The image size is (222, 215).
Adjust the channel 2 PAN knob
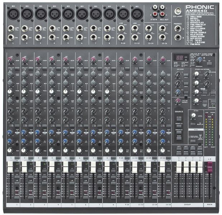(x=24, y=150)
